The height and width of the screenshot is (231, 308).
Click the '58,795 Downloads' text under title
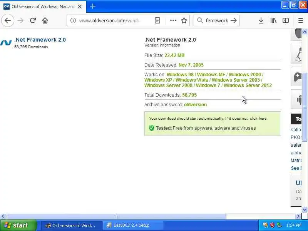(31, 47)
